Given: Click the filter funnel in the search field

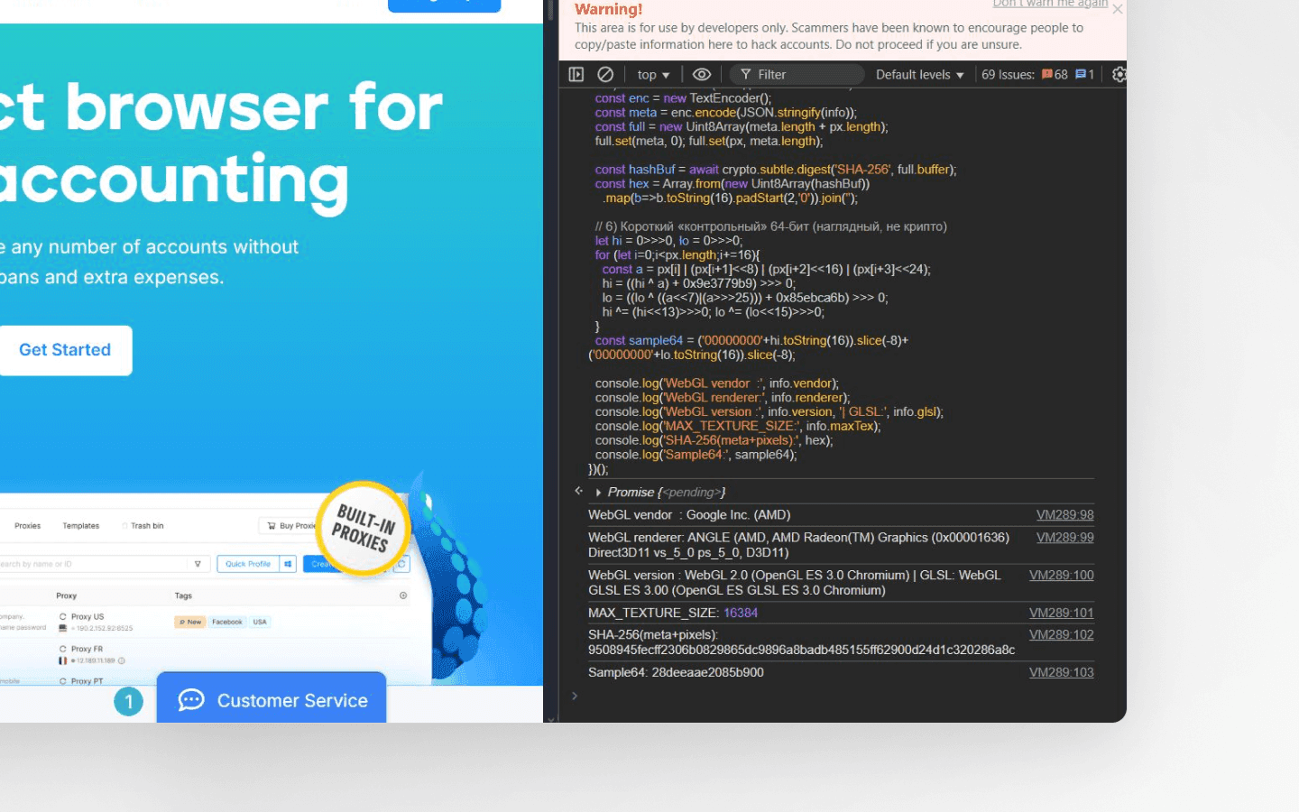Looking at the screenshot, I should point(198,564).
